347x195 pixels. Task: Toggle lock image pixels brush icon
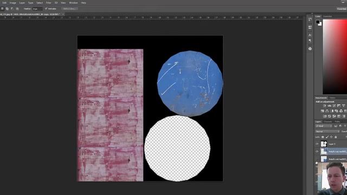[327, 137]
